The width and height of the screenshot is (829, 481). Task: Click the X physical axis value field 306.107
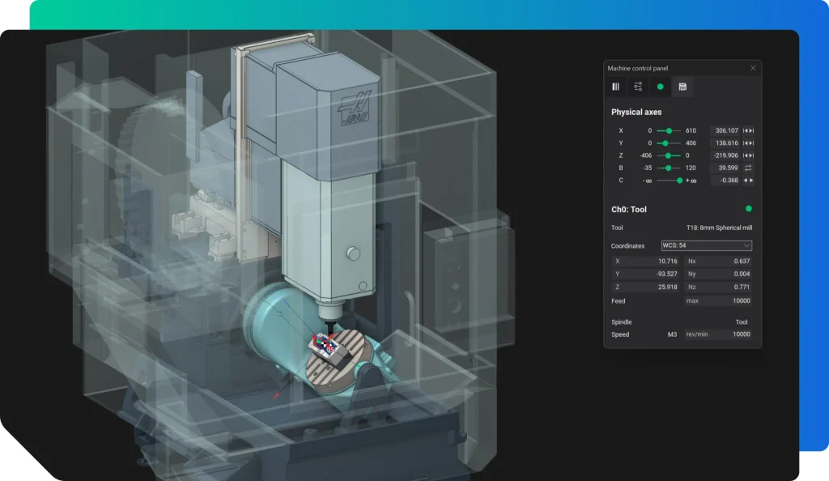[x=725, y=130]
